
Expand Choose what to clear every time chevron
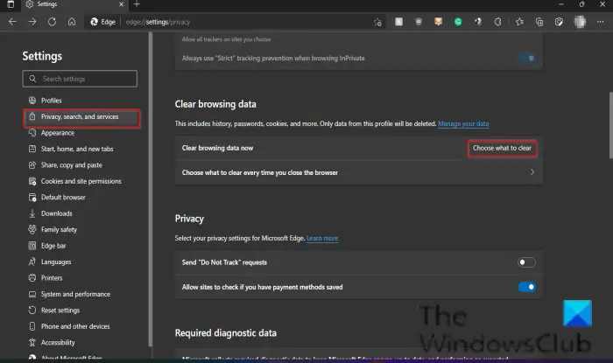(532, 172)
